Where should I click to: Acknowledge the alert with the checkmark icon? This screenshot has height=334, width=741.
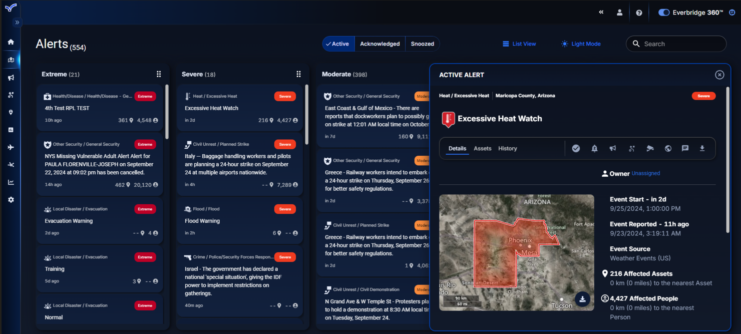(576, 148)
